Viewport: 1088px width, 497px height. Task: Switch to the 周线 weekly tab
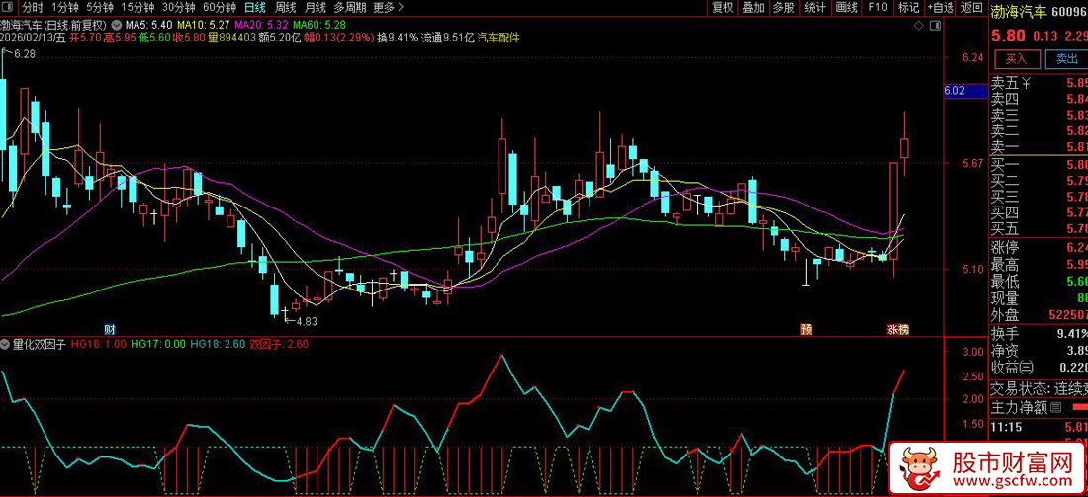click(x=285, y=7)
